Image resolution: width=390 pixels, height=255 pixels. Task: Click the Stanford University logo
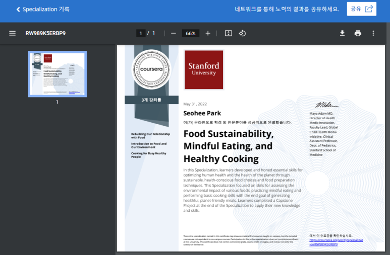[x=204, y=70]
